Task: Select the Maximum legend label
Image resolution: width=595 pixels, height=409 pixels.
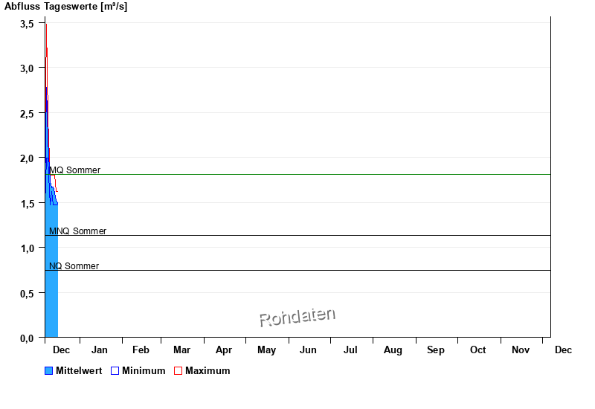Action: click(x=208, y=371)
